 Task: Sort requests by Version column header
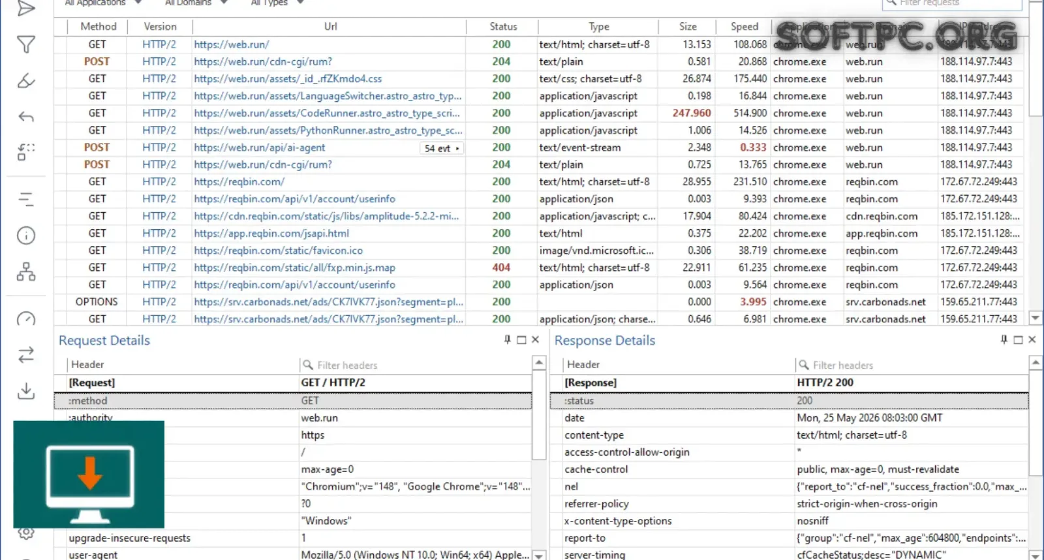tap(160, 27)
